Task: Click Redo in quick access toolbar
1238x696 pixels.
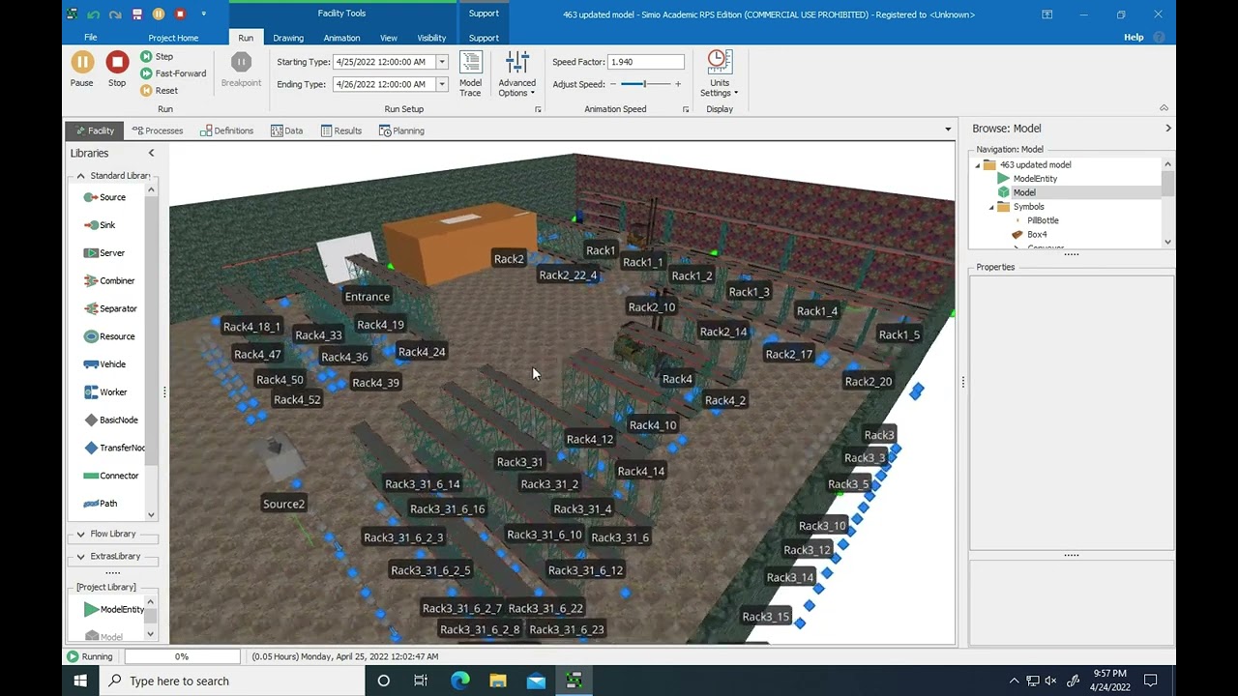Action: click(x=115, y=14)
